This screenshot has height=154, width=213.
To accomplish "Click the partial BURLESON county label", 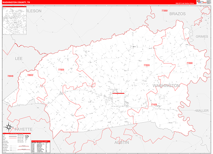I will (34, 11).
